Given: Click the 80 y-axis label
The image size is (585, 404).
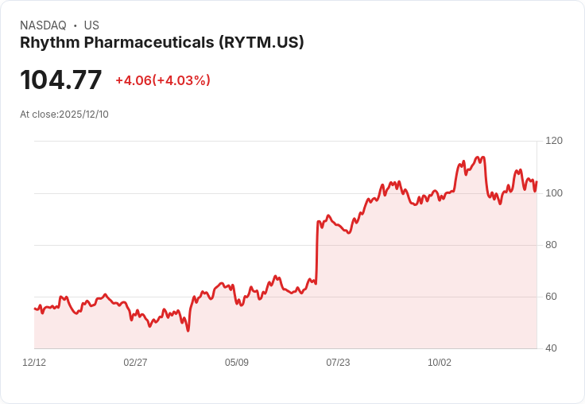Looking at the screenshot, I should click(551, 245).
